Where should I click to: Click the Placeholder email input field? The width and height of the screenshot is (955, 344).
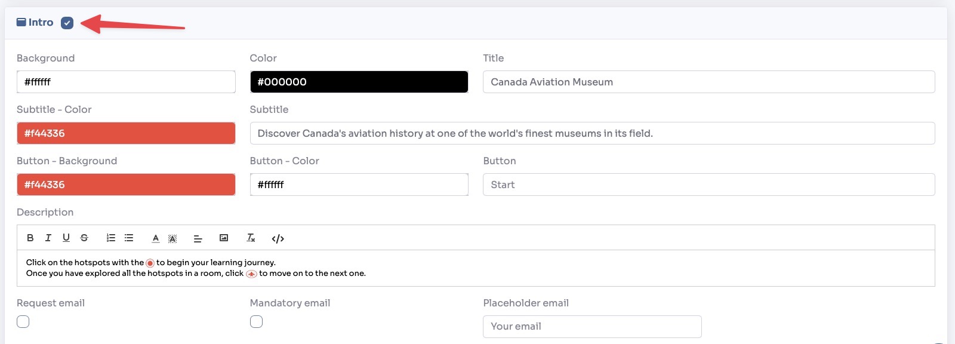[x=592, y=327]
